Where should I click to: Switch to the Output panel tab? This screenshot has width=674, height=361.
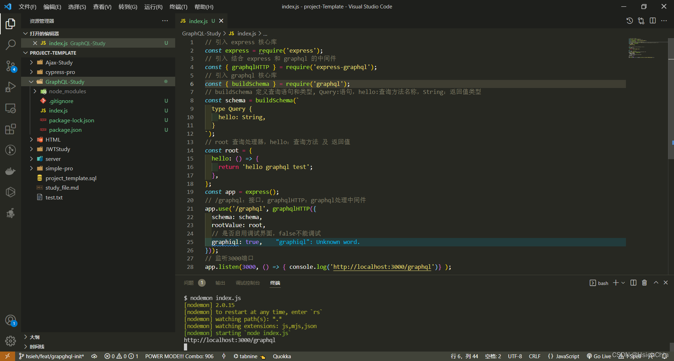pos(220,283)
